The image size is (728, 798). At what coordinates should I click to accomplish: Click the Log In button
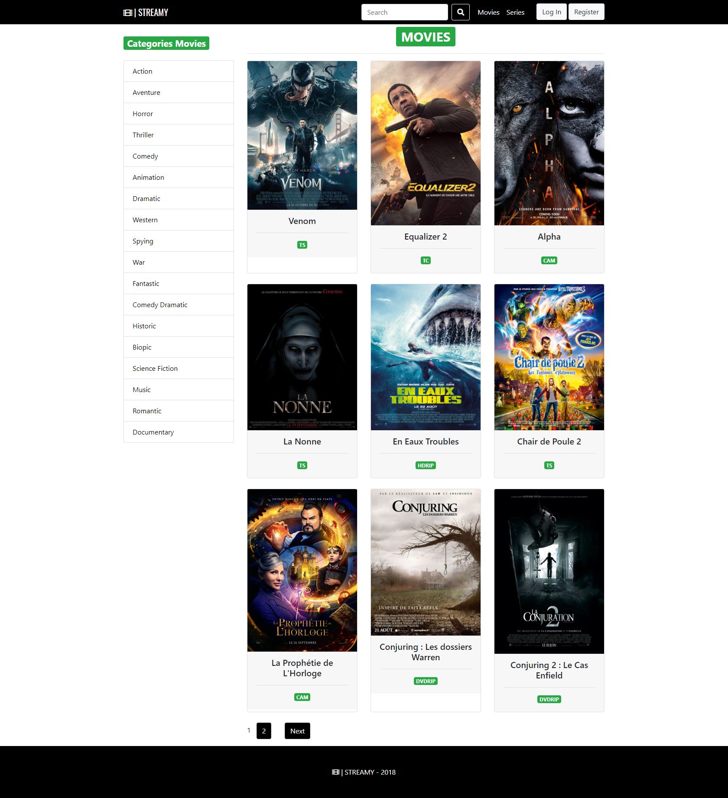[552, 12]
